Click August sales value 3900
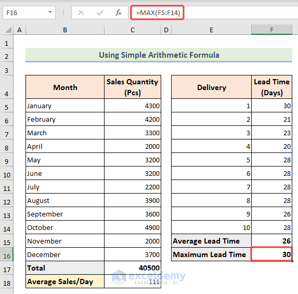 133,200
